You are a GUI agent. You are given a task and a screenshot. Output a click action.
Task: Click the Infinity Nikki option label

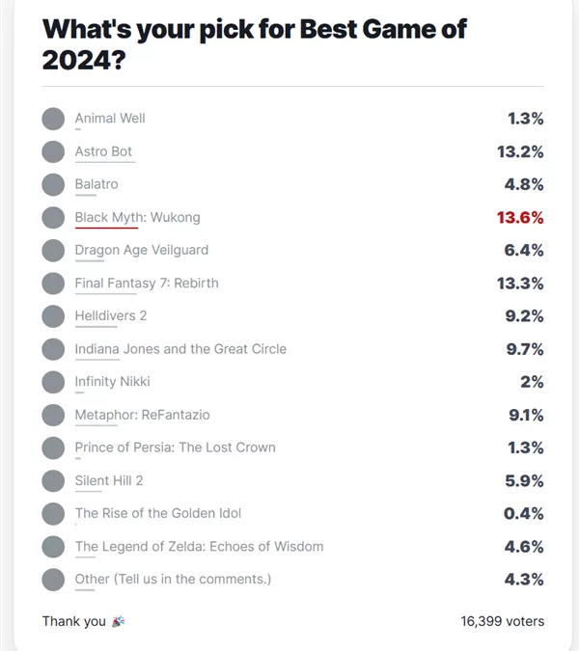click(x=113, y=382)
